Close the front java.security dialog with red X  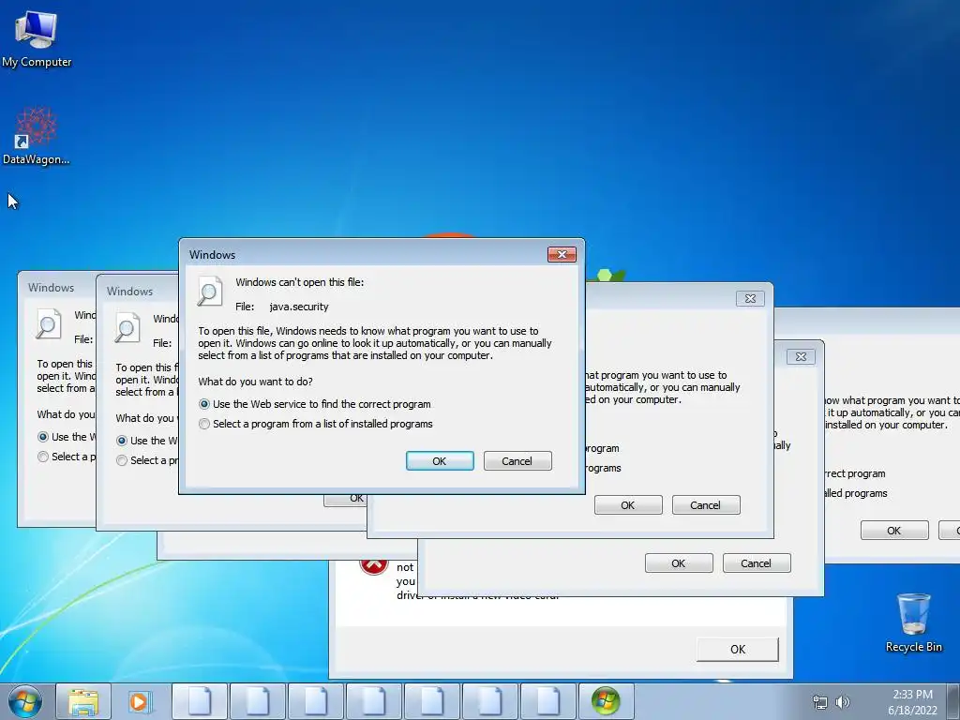562,254
